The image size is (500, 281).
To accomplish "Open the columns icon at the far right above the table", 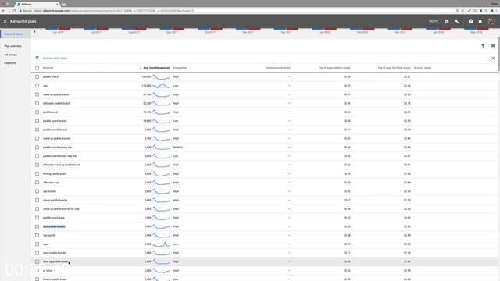I will [x=493, y=46].
